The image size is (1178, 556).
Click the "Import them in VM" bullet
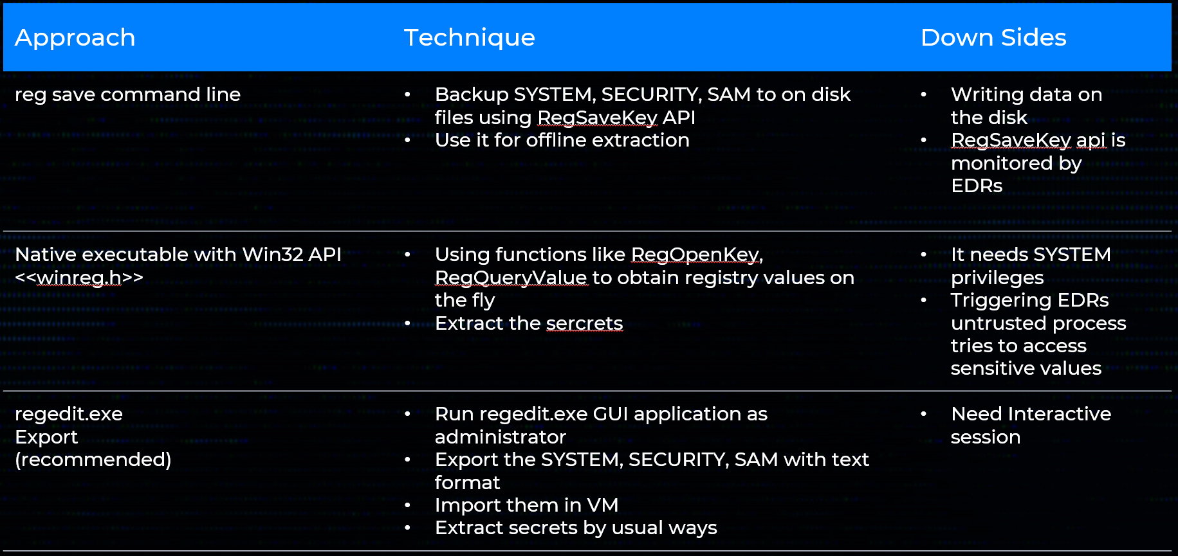pyautogui.click(x=526, y=505)
